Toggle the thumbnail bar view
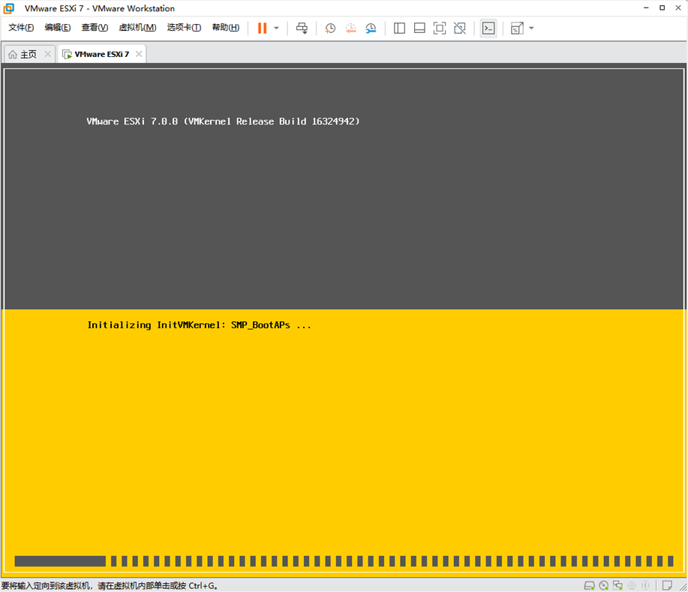Screen dimensions: 688x592 click(419, 28)
